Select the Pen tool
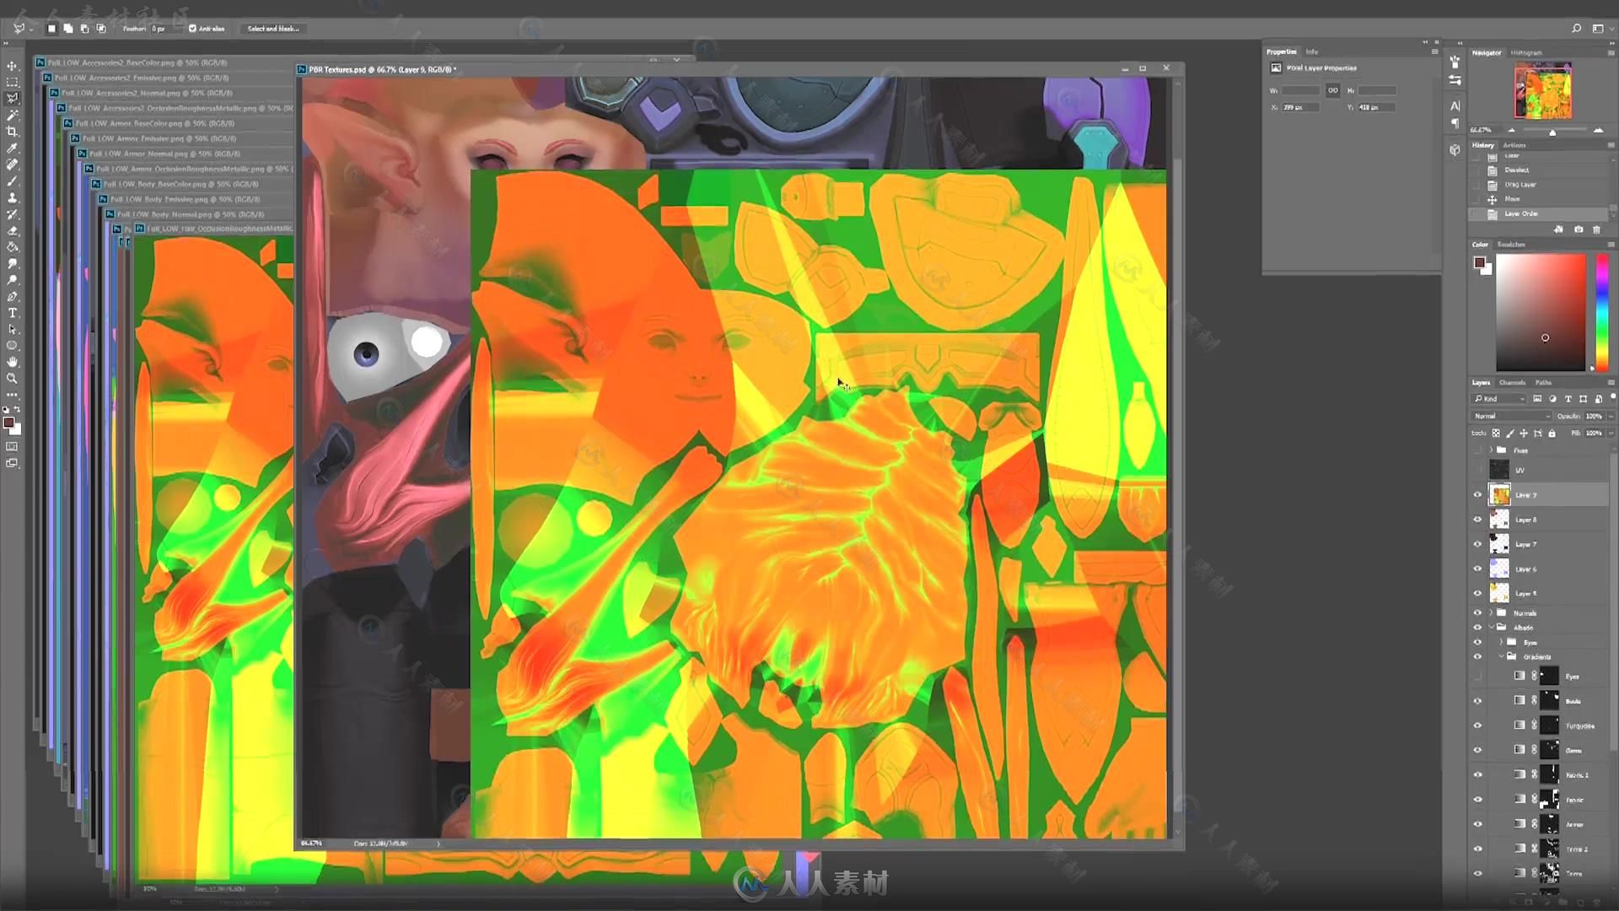Viewport: 1619px width, 911px height. click(x=12, y=297)
